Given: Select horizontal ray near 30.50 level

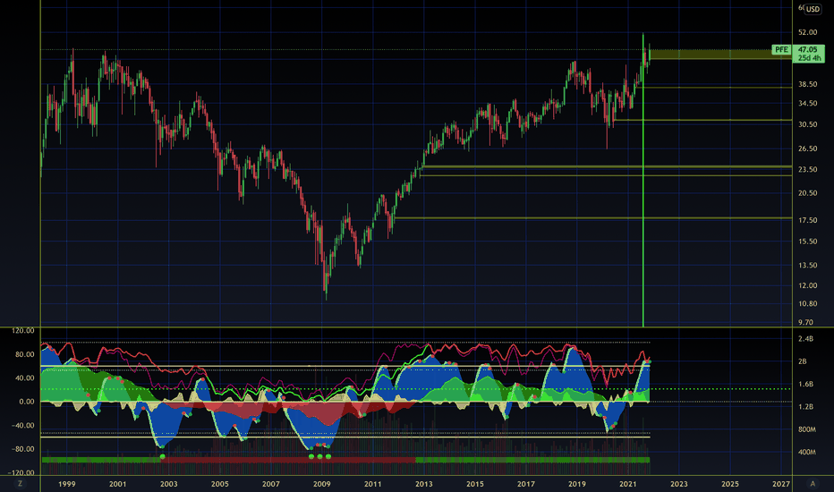Looking at the screenshot, I should point(702,120).
